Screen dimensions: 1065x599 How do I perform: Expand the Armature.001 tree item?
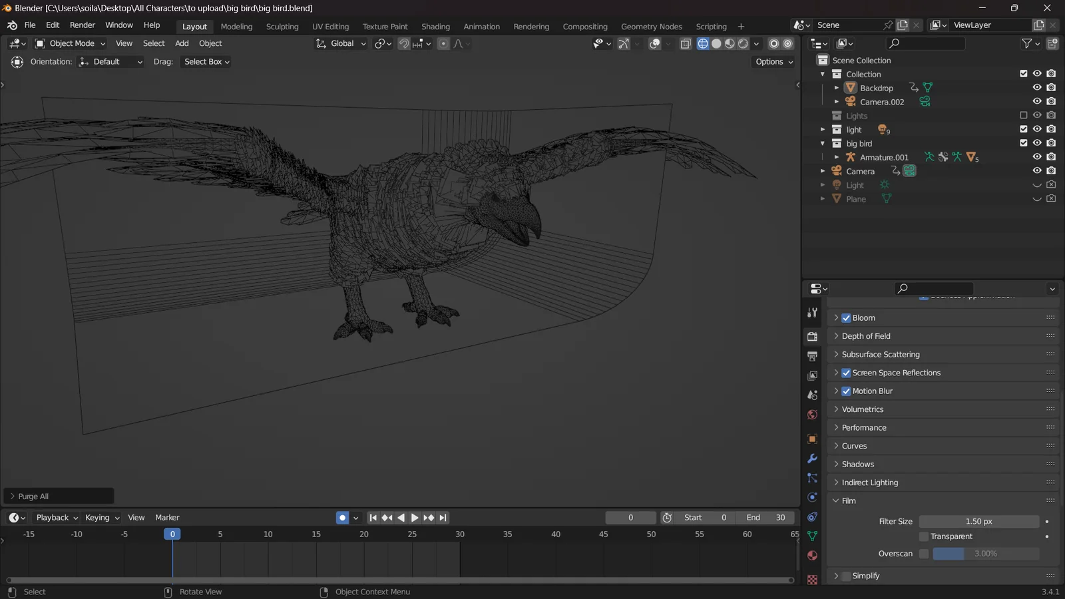pos(837,157)
